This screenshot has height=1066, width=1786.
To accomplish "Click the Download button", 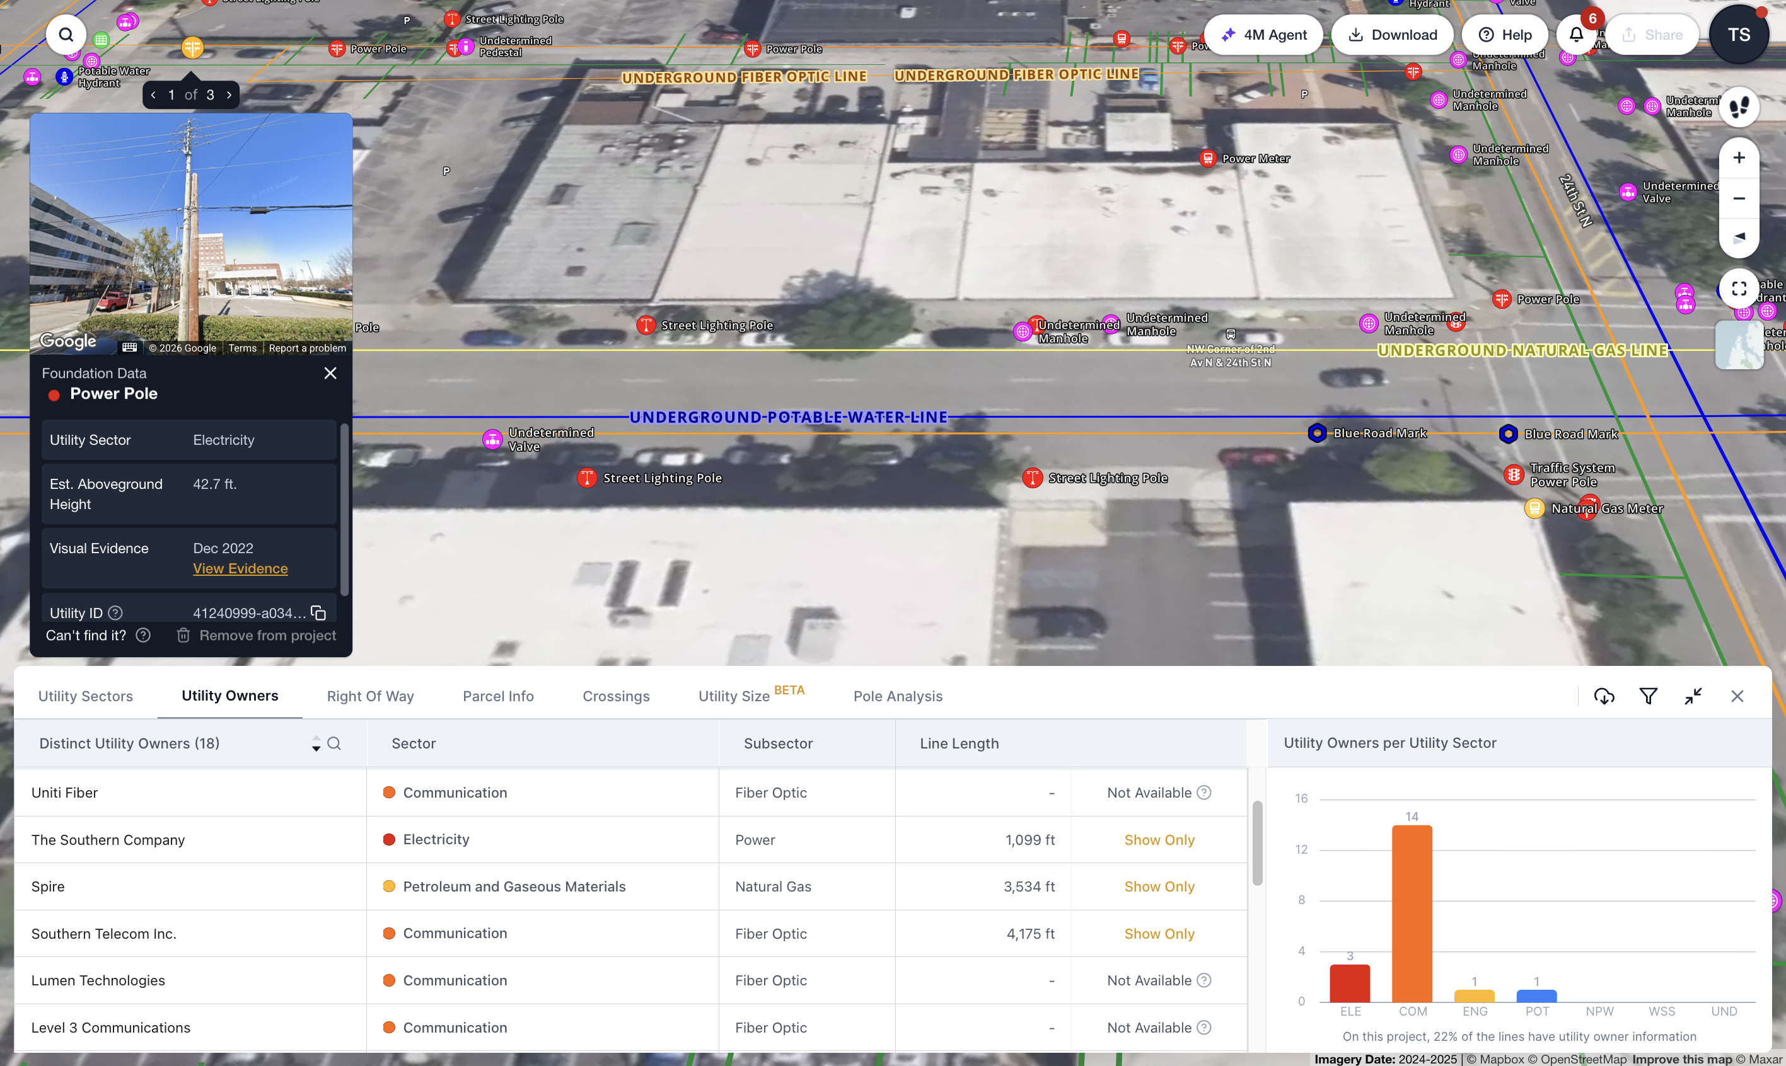I will [1392, 35].
